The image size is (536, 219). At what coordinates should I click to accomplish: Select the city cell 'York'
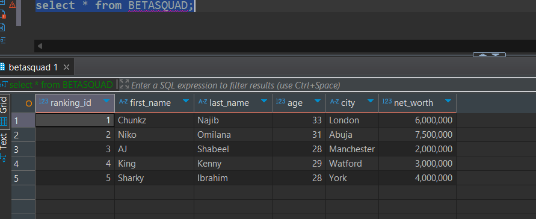pyautogui.click(x=352, y=178)
